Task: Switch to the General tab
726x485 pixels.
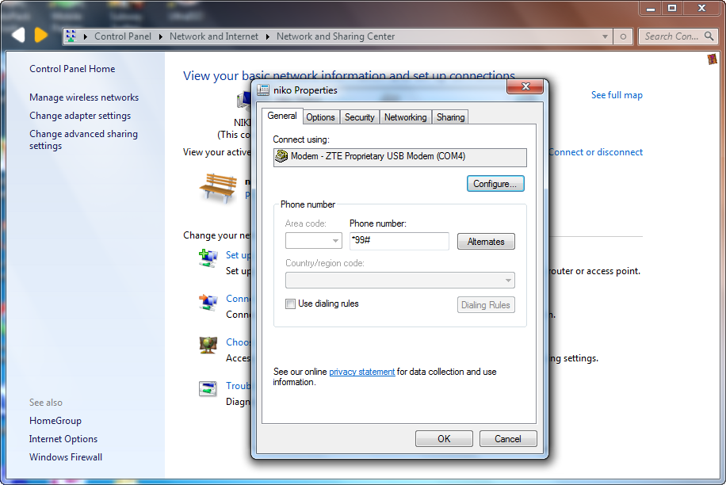Action: [282, 116]
